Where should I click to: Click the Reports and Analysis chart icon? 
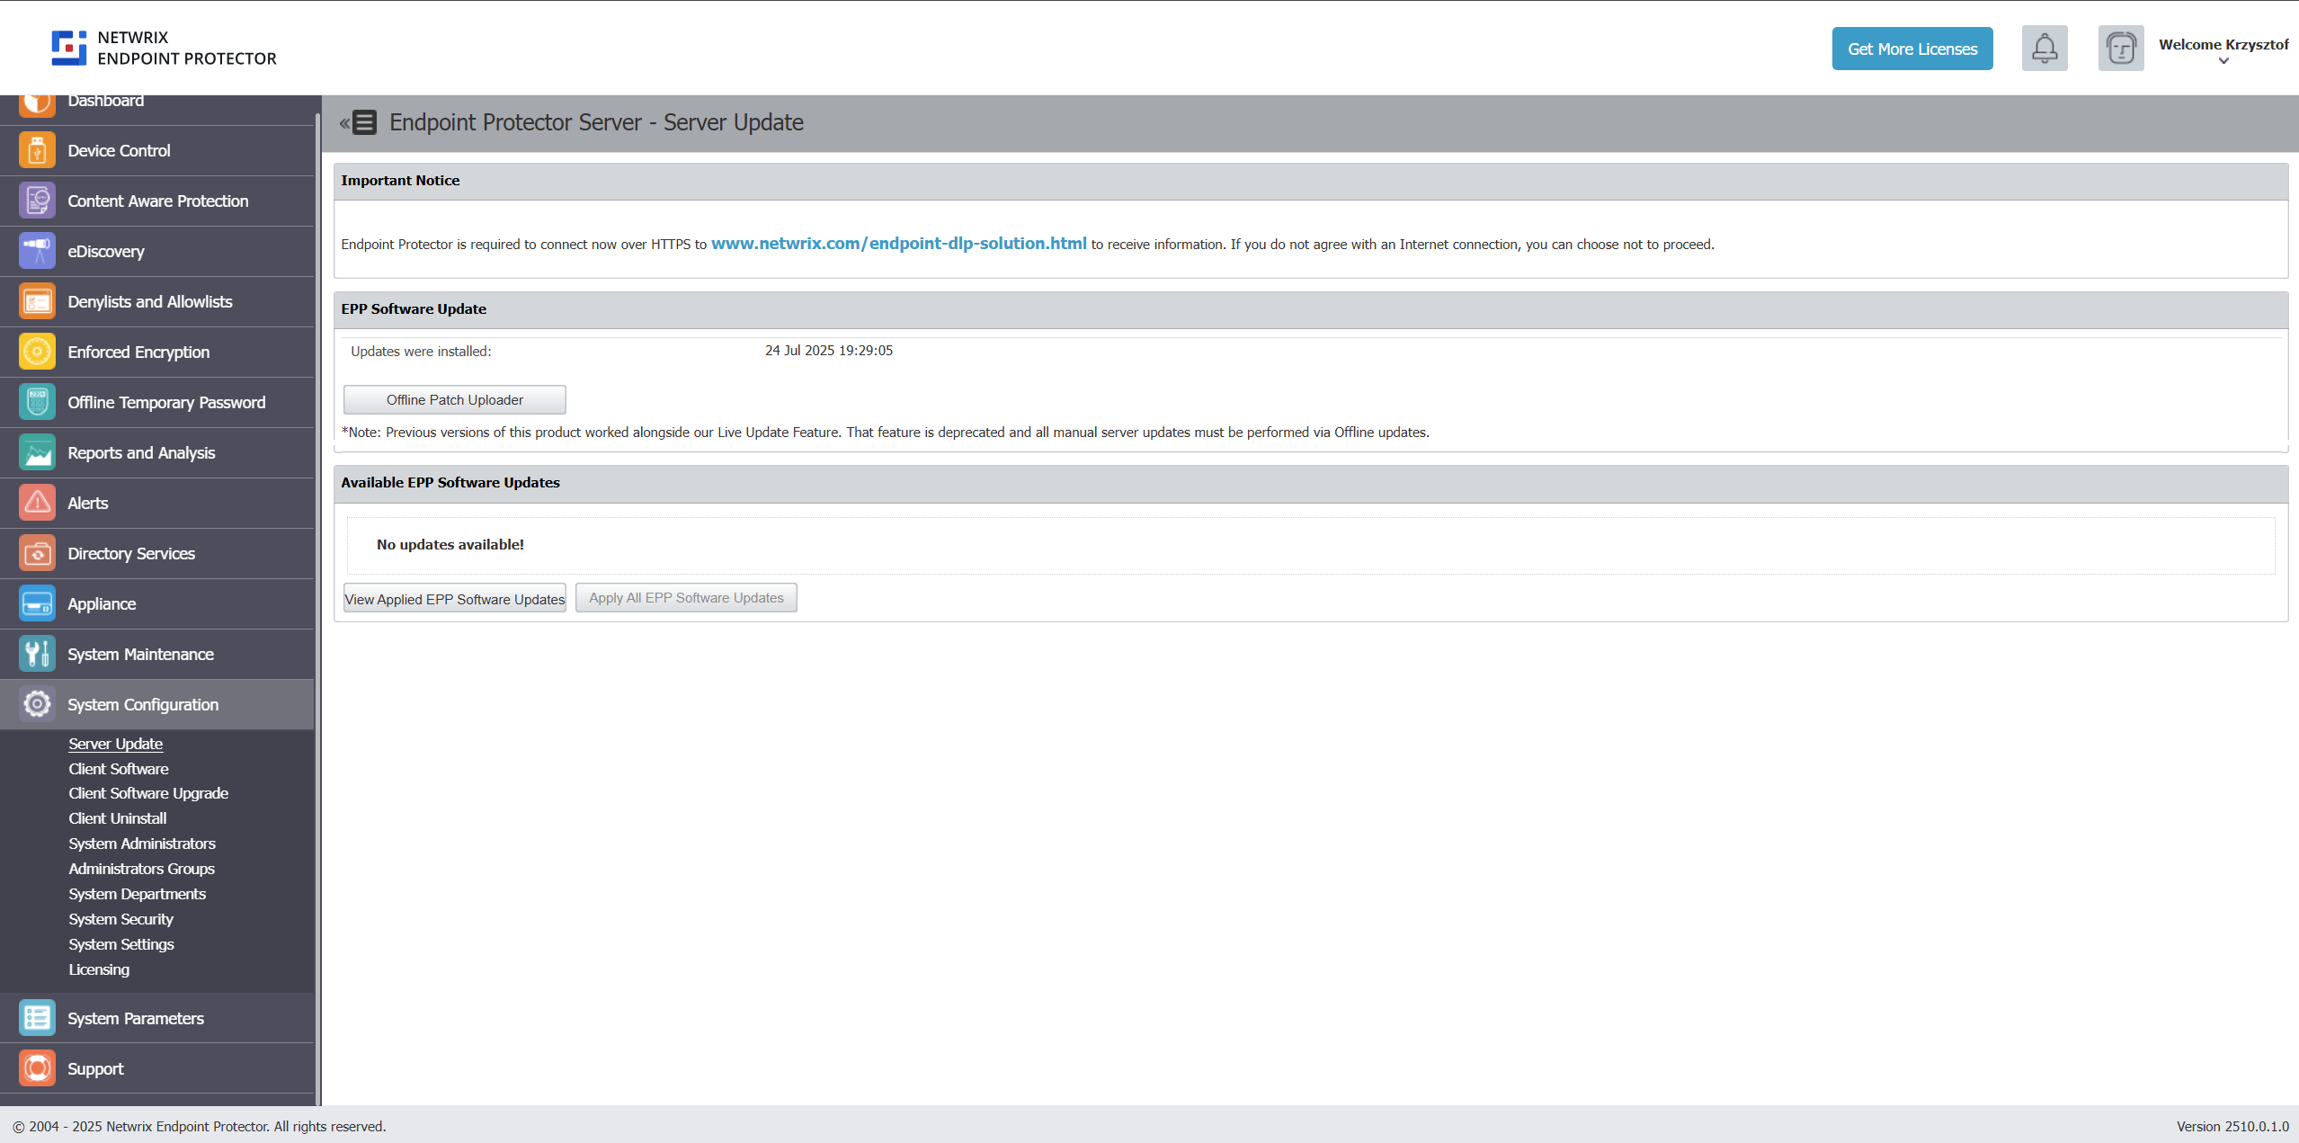[37, 452]
